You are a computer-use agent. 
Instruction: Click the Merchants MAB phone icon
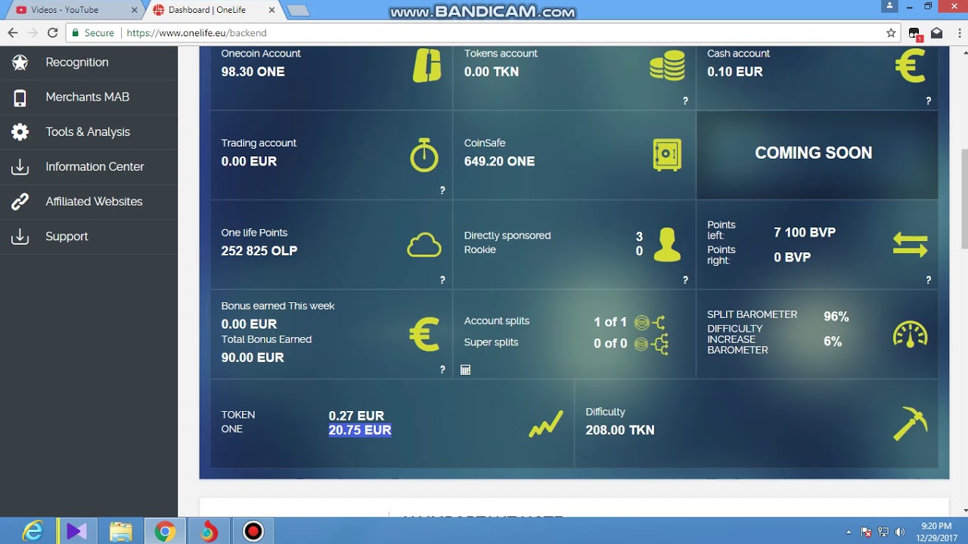(20, 97)
